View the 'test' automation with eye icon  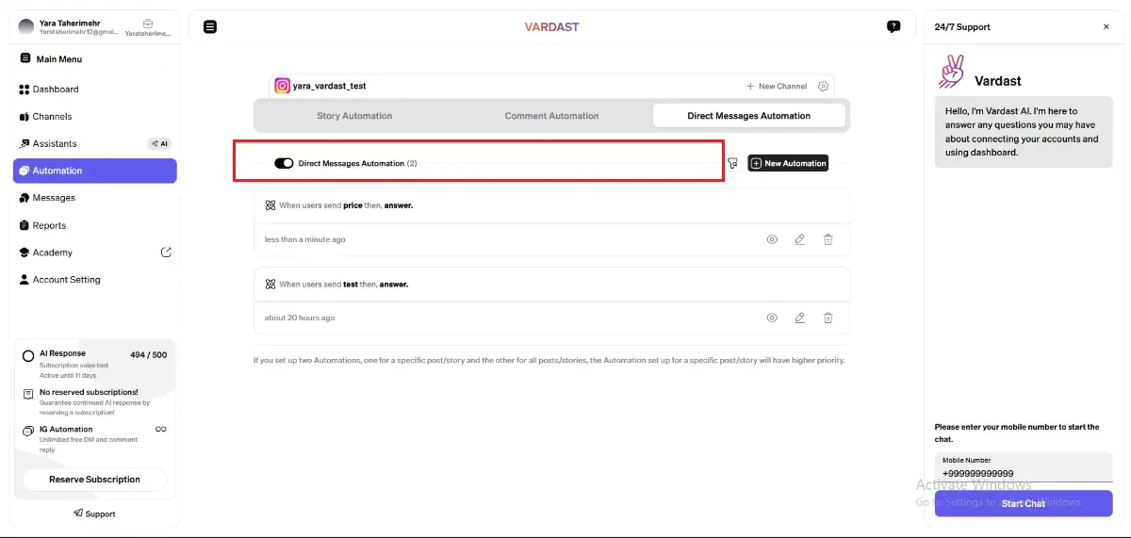(772, 318)
